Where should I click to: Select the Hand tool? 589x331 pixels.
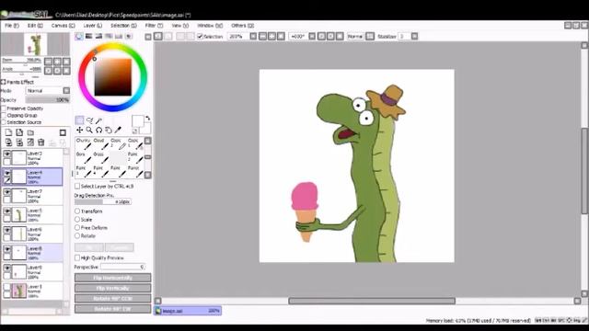click(109, 130)
